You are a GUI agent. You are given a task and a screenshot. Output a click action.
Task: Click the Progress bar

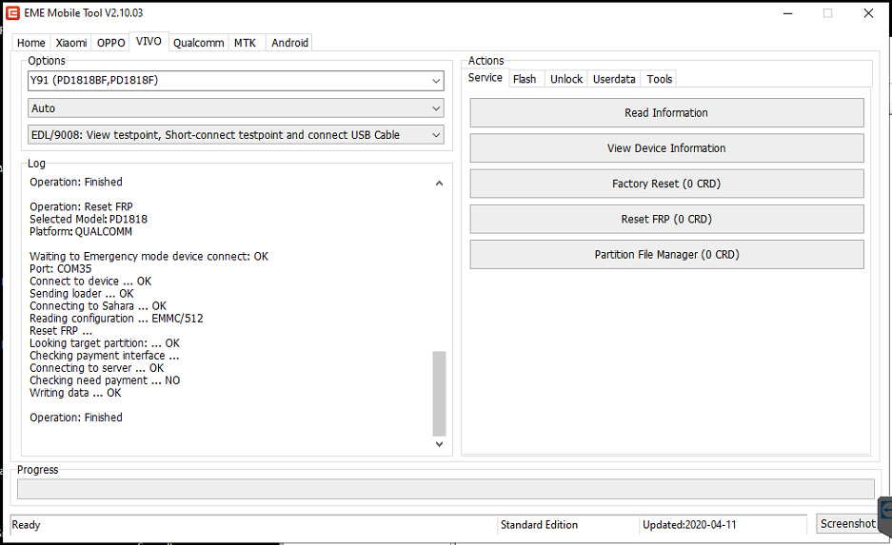click(446, 489)
